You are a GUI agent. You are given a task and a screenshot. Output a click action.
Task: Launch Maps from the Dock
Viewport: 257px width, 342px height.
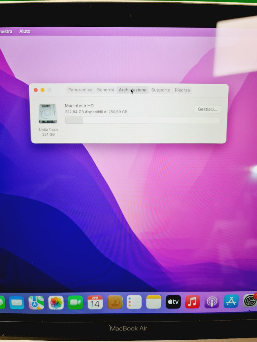tap(36, 303)
